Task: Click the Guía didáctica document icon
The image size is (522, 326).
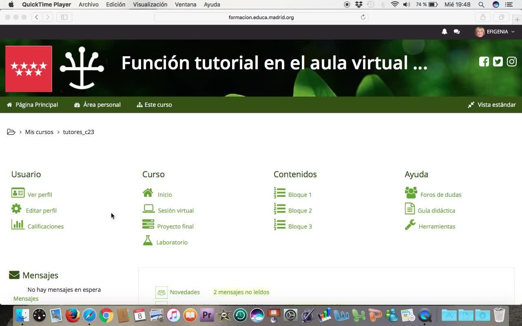Action: coord(410,209)
